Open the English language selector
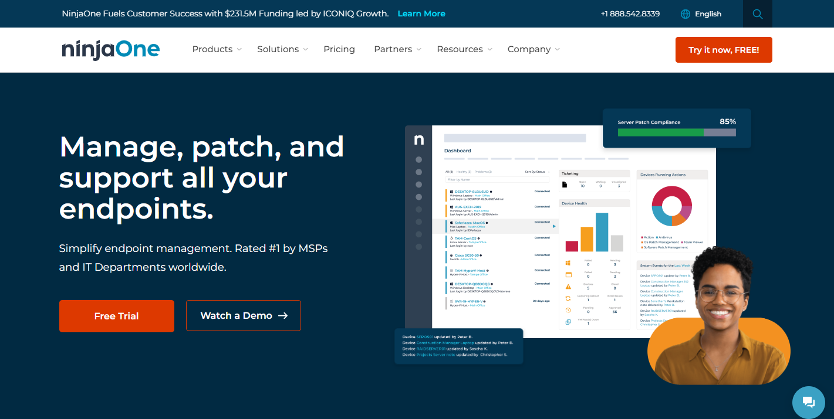This screenshot has width=834, height=419. [x=701, y=14]
